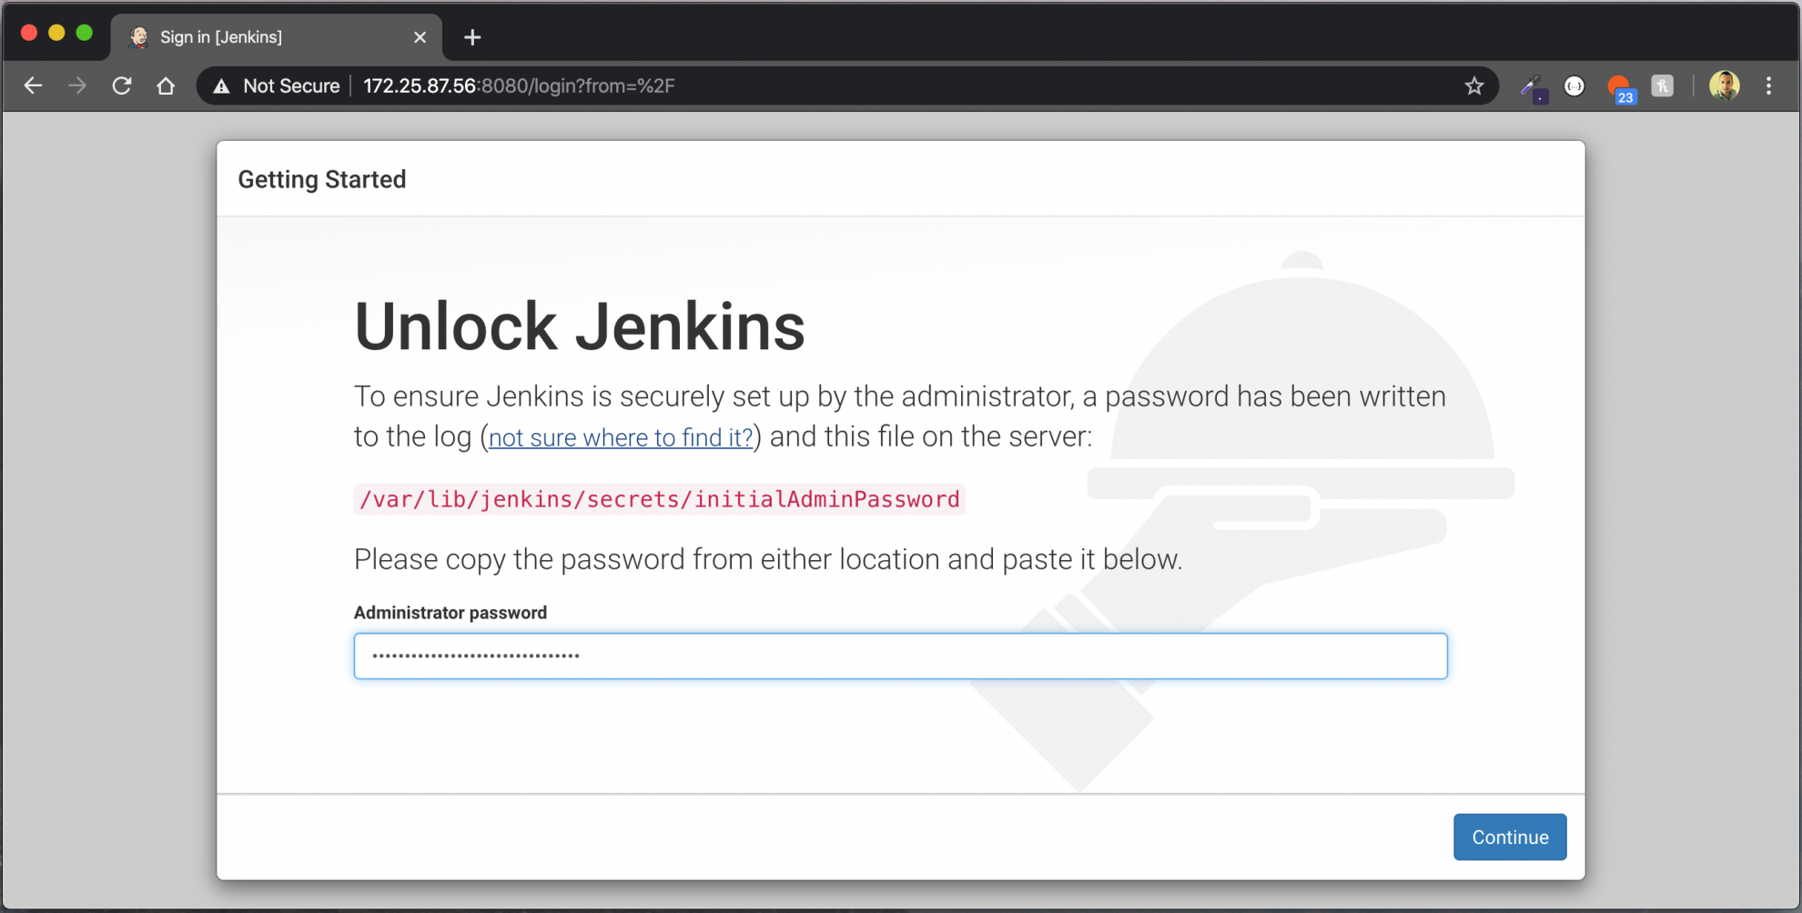Bookmark this page with the star icon

tap(1474, 86)
